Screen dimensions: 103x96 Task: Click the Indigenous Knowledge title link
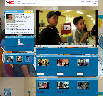click(x=41, y=90)
